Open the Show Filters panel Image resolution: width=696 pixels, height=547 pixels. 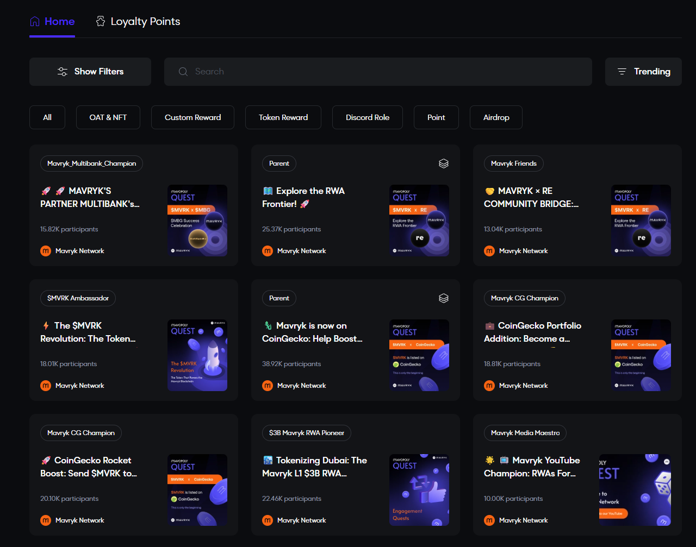[x=90, y=71]
